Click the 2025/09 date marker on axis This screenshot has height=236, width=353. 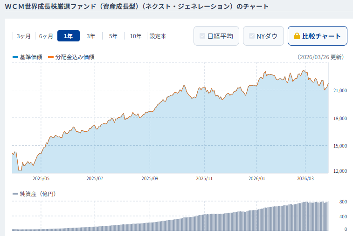[x=150, y=178]
